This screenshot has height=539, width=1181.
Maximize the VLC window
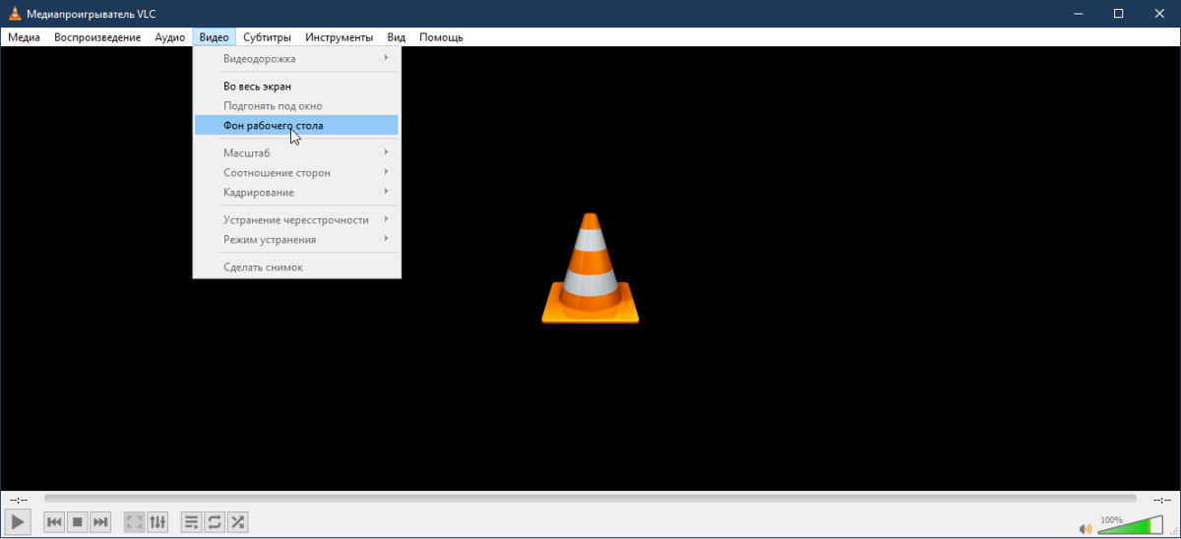(1118, 13)
